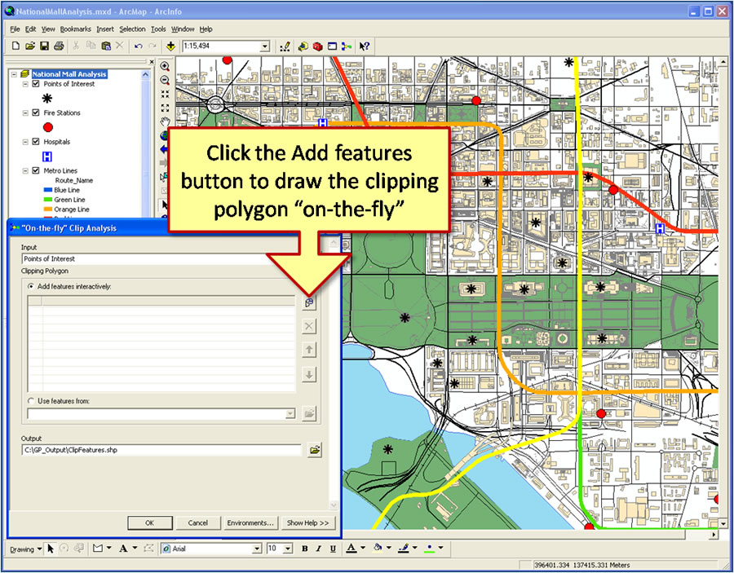
Task: Toggle Fire Stations layer visibility
Action: pos(36,112)
